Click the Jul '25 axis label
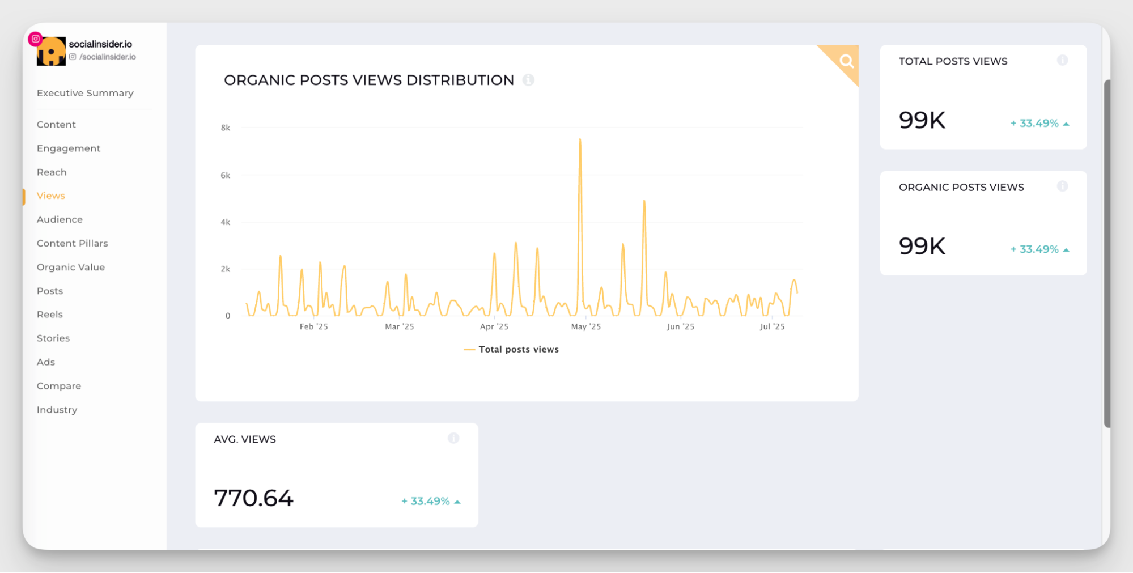This screenshot has width=1133, height=573. coord(772,326)
